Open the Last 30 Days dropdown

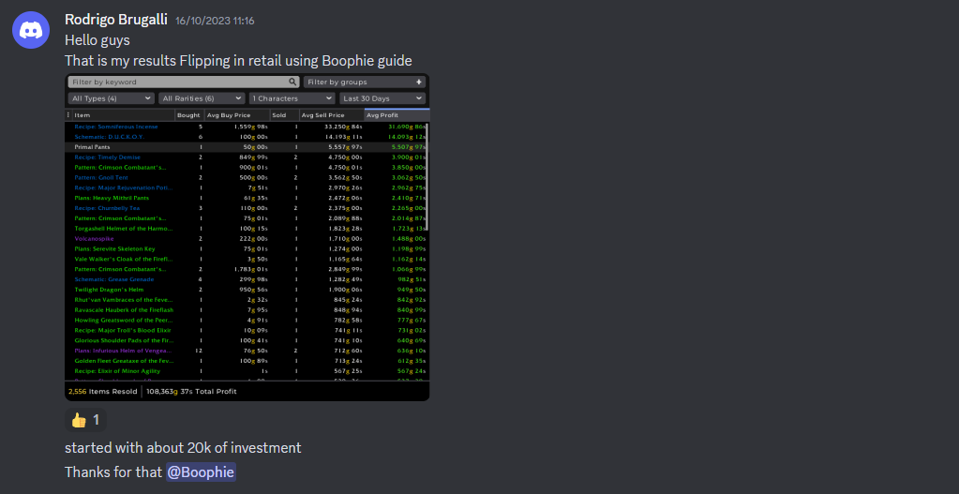[382, 98]
